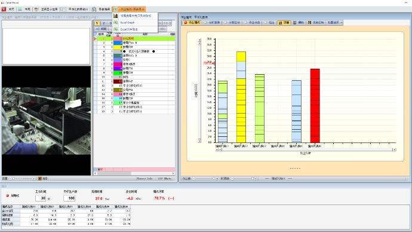Click the volume slider below the video
This screenshot has width=412, height=232.
point(22,179)
